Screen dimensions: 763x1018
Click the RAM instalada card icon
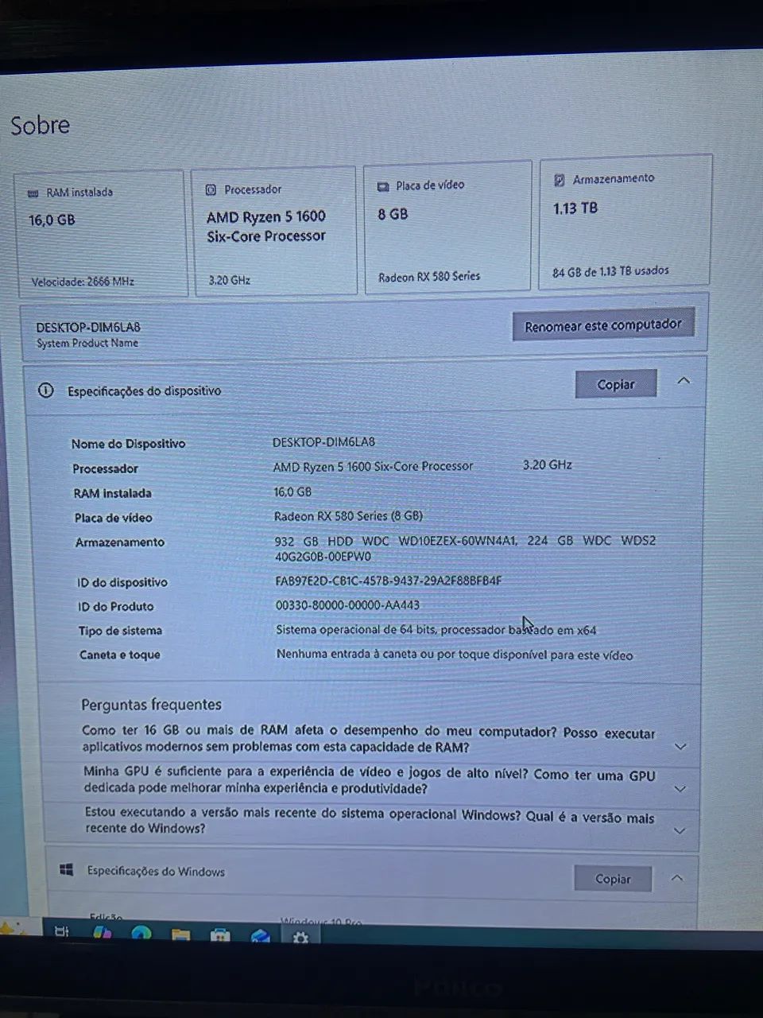(x=33, y=193)
